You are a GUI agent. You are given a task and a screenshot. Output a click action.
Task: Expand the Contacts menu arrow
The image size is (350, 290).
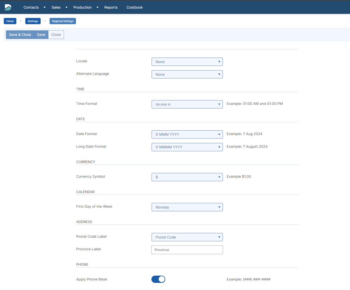tap(45, 7)
